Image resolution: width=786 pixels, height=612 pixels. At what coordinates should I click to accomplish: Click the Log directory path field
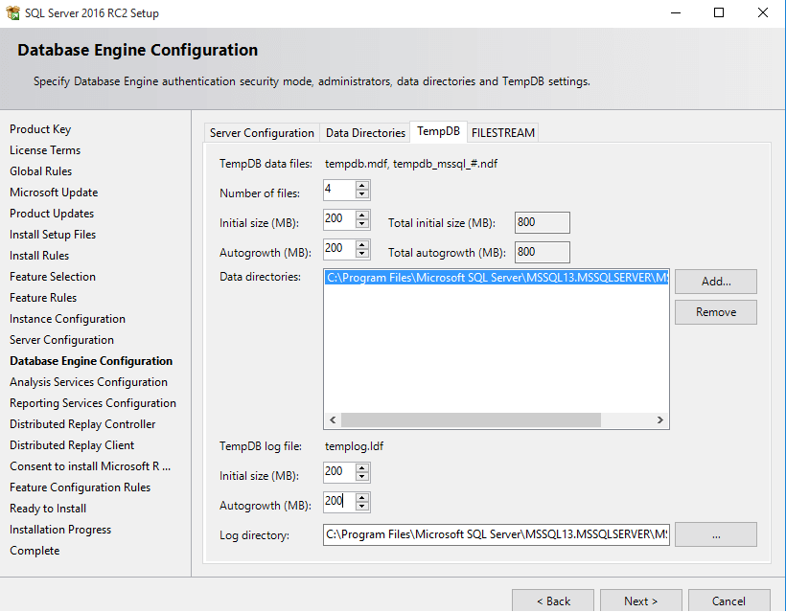tap(496, 534)
